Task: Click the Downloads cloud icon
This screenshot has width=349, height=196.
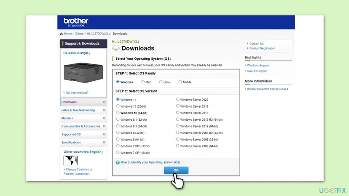Action: 116,48
